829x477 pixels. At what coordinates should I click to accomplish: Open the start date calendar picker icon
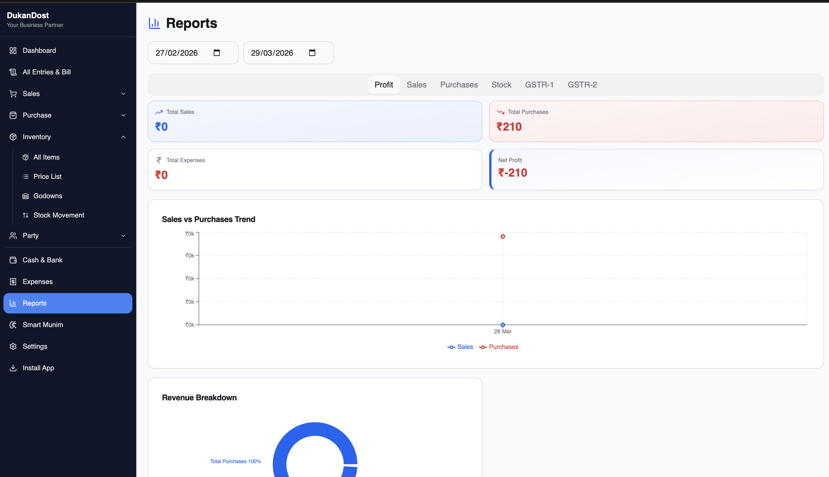217,53
